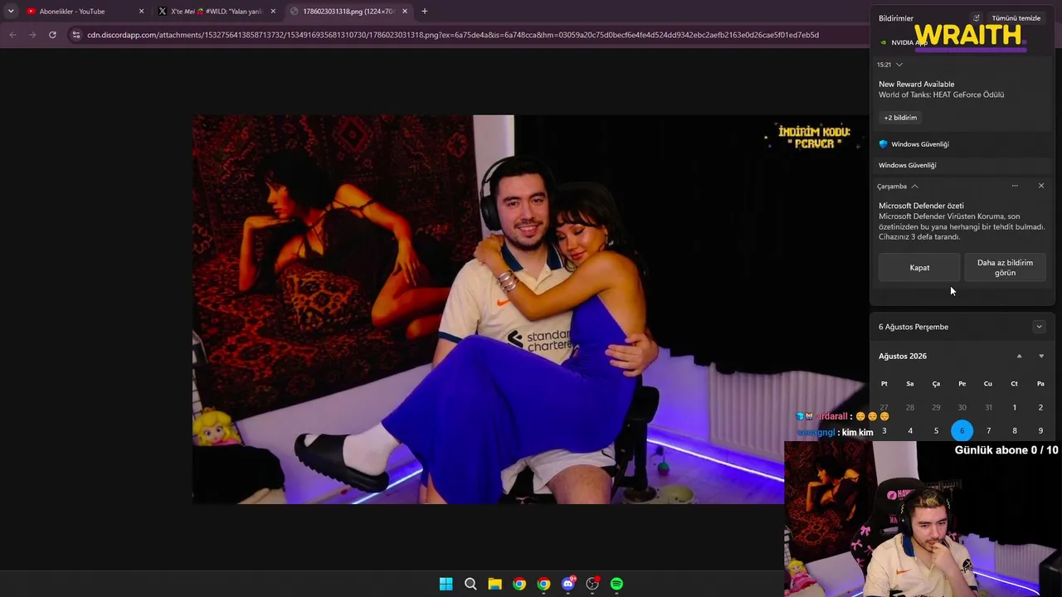This screenshot has width=1062, height=597.
Task: Open File Explorer from the taskbar
Action: click(494, 584)
